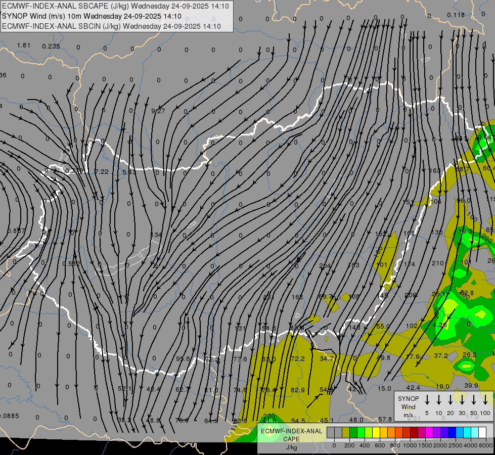Pick the dark red CAPE legend swatch
The width and height of the screenshot is (495, 455).
pyautogui.click(x=414, y=432)
